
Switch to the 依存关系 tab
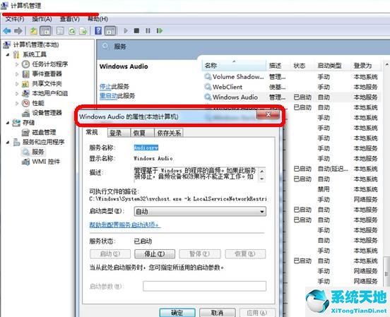tap(169, 133)
